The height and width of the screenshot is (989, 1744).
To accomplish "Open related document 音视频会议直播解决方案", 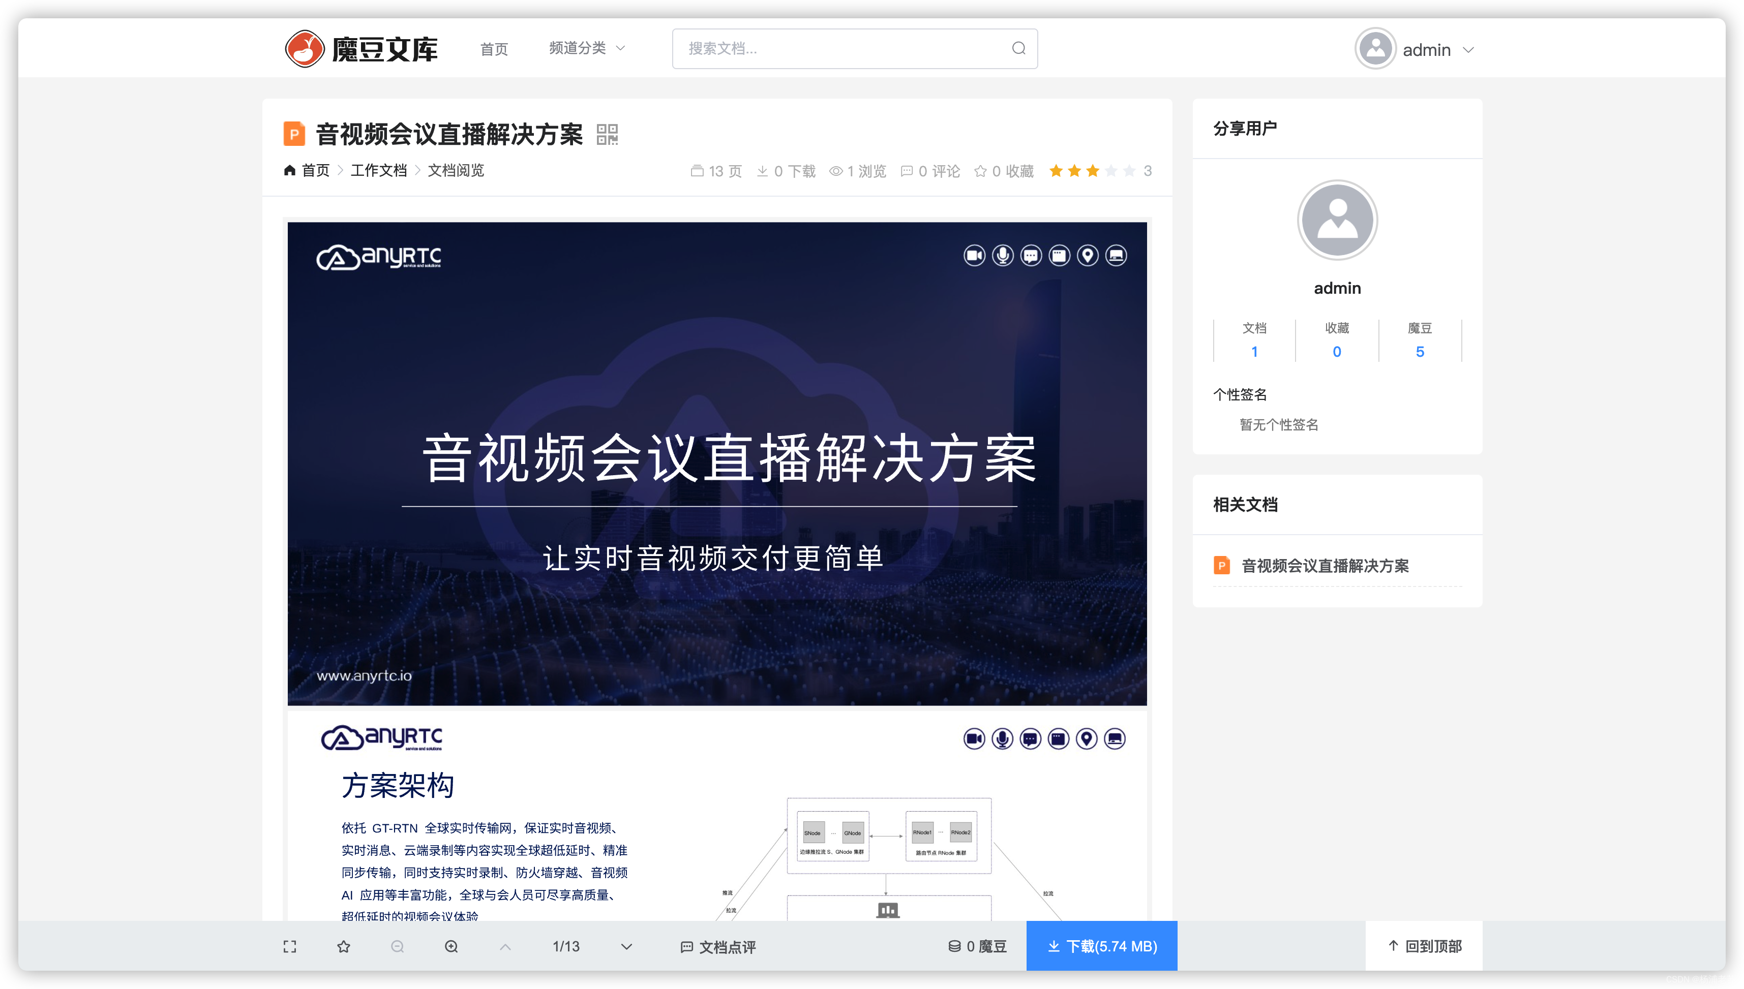I will tap(1325, 566).
